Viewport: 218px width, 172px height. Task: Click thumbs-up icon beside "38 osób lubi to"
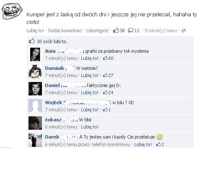[31, 41]
